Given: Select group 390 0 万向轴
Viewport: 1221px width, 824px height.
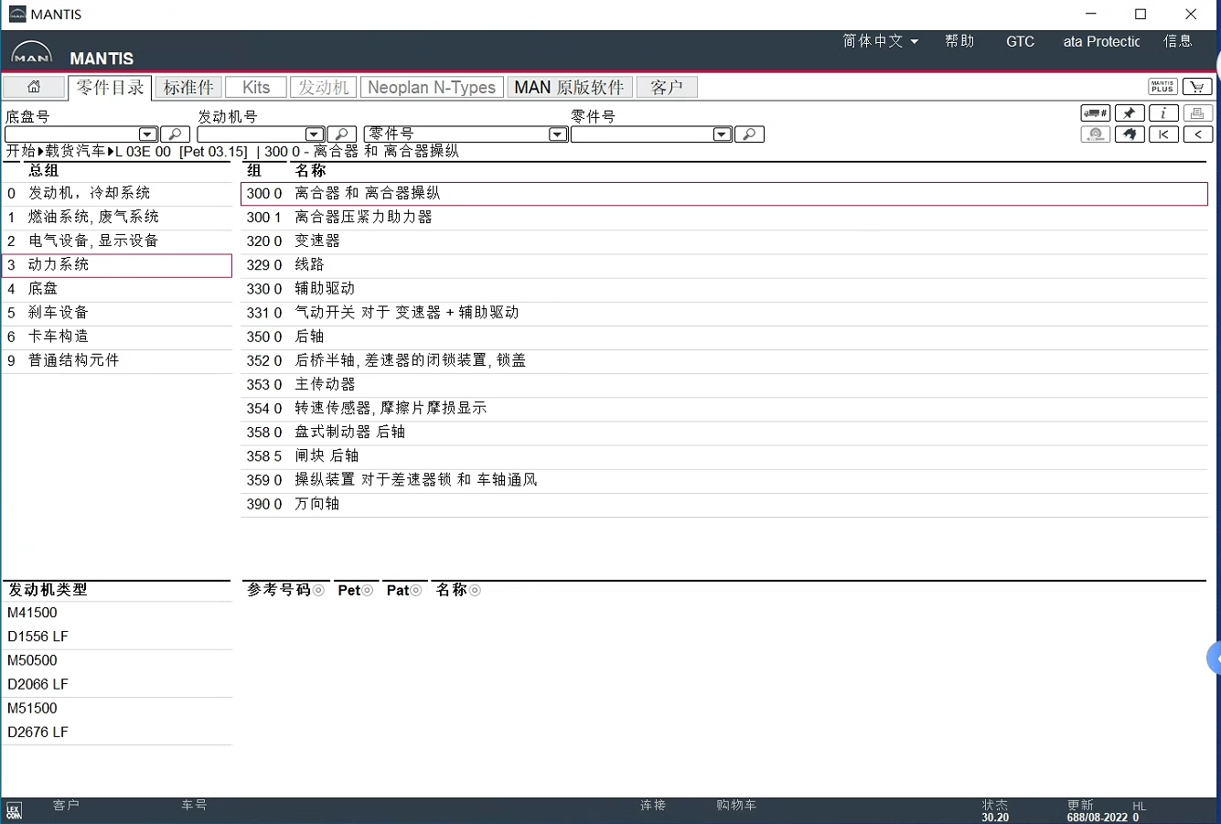Looking at the screenshot, I should pyautogui.click(x=724, y=504).
